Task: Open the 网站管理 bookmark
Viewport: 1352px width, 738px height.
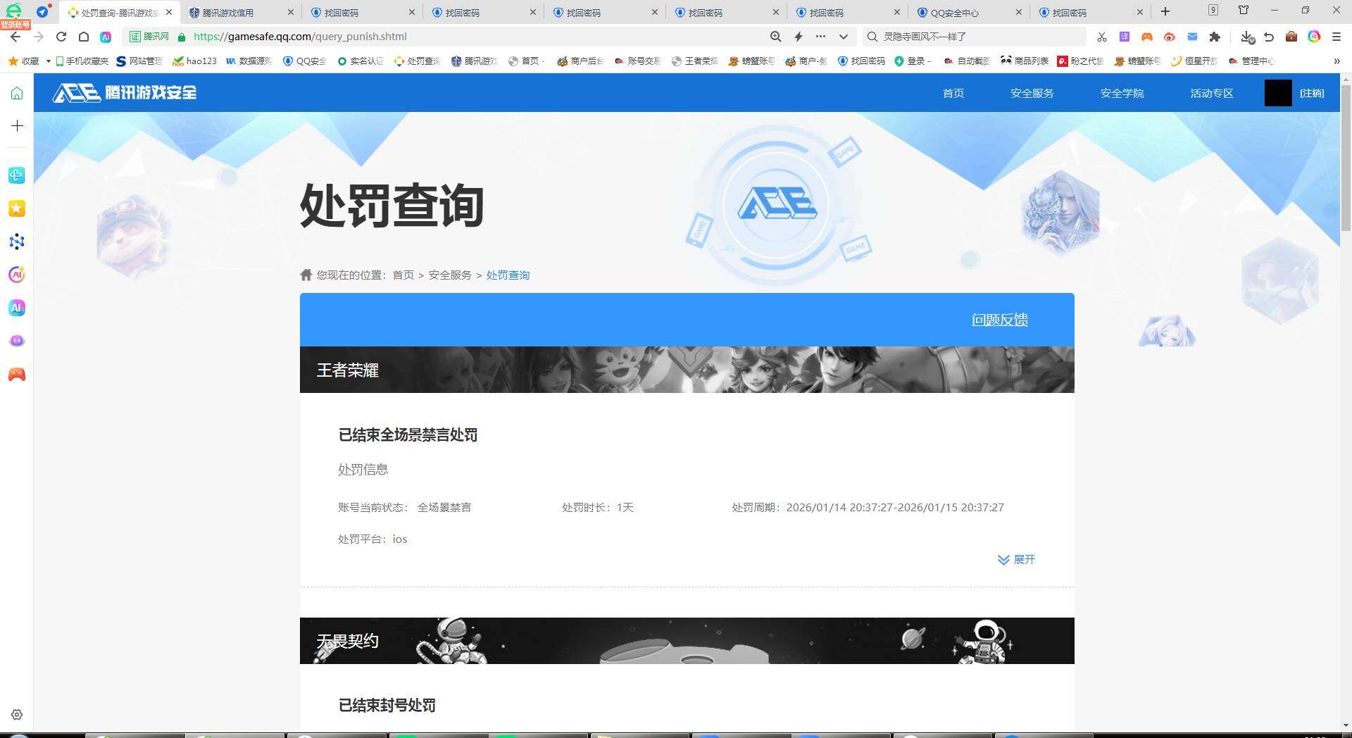Action: pyautogui.click(x=139, y=61)
